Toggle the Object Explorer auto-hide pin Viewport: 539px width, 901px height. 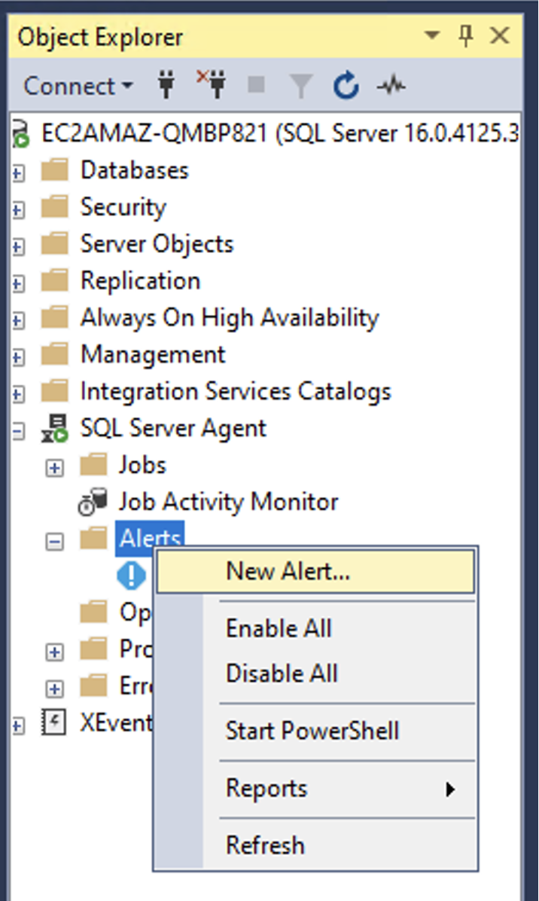(466, 36)
